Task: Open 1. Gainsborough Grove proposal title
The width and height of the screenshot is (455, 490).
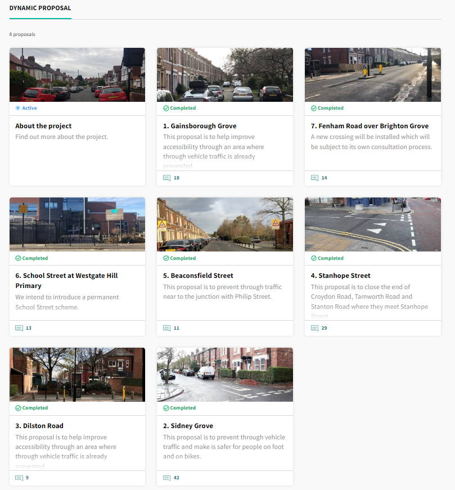Action: click(200, 126)
